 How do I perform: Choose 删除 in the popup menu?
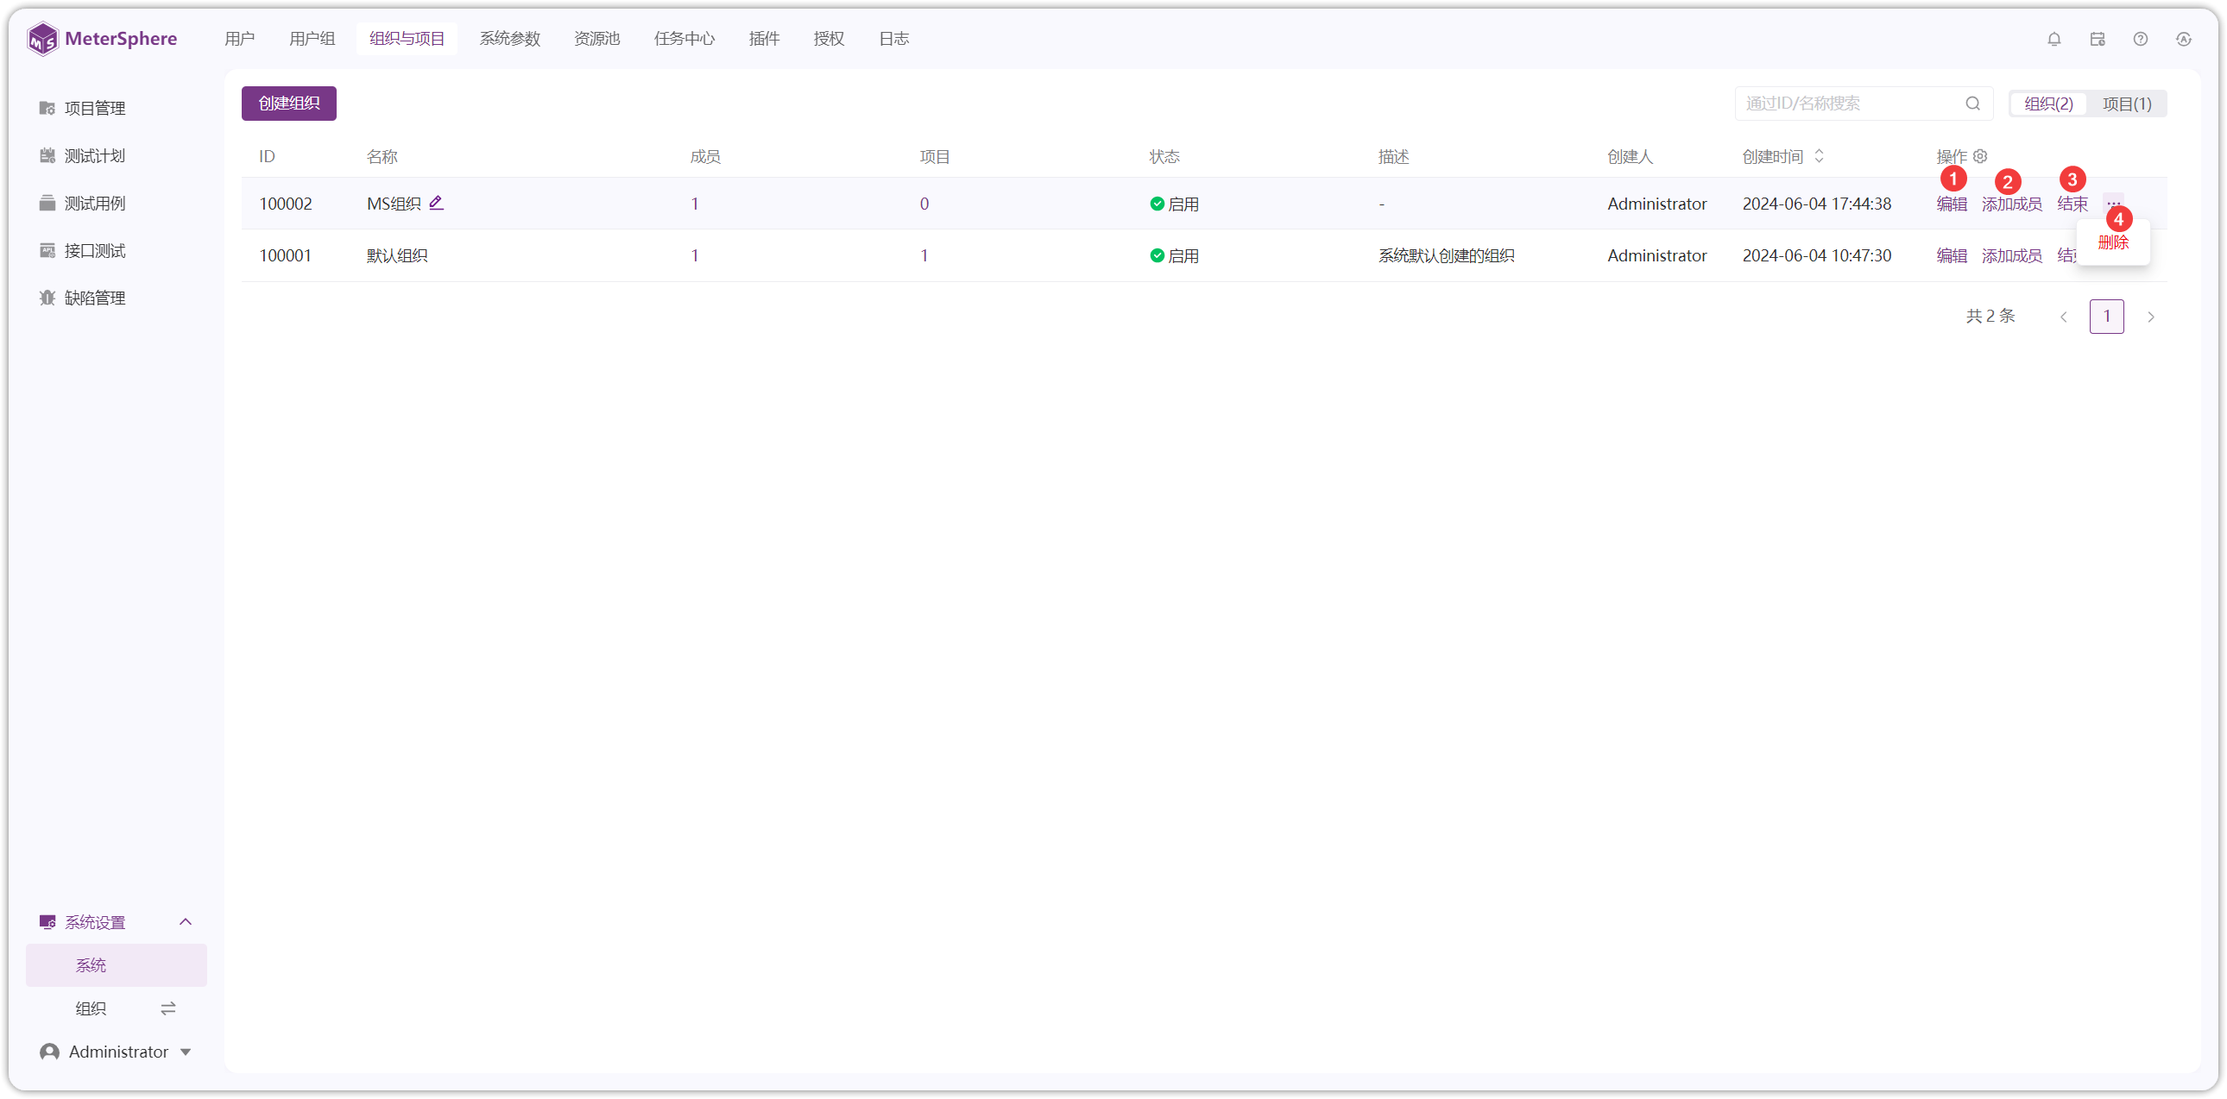(x=2113, y=242)
